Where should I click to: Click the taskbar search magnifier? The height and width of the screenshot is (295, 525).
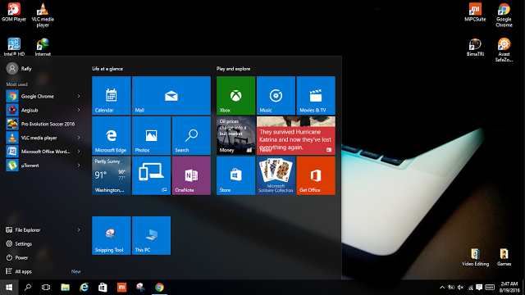coord(28,288)
